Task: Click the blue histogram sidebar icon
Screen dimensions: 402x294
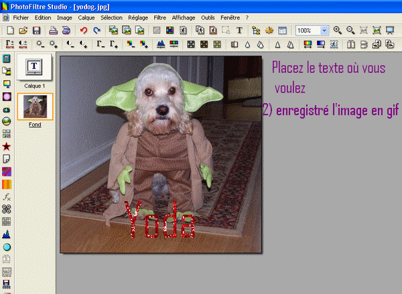Action: [7, 234]
